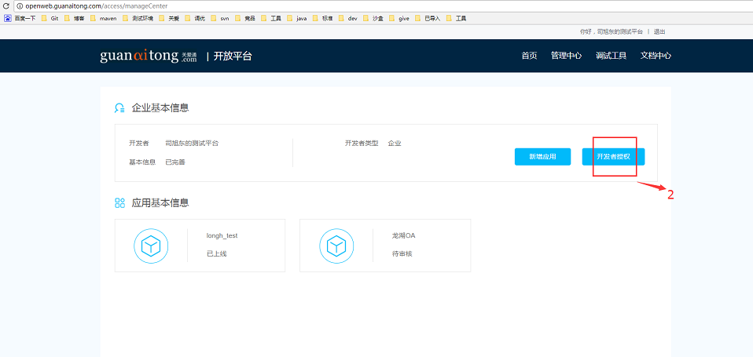Click the 开放平台 header title
The height and width of the screenshot is (357, 753).
pyautogui.click(x=233, y=56)
